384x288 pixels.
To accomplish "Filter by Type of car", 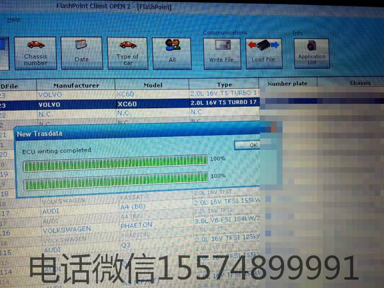I will (127, 53).
